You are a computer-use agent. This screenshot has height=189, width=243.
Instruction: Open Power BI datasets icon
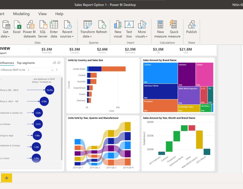(x=30, y=25)
